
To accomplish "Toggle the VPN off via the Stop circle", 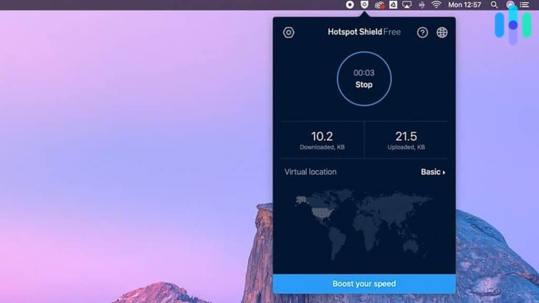I will (x=364, y=79).
